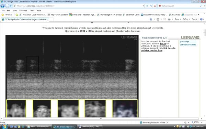Open the Favorites menu
206x129 pixels.
click(23, 11)
